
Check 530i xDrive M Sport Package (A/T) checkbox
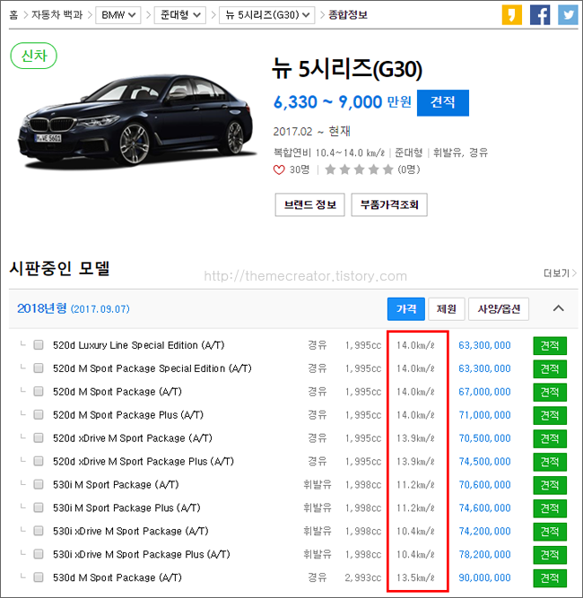click(39, 532)
